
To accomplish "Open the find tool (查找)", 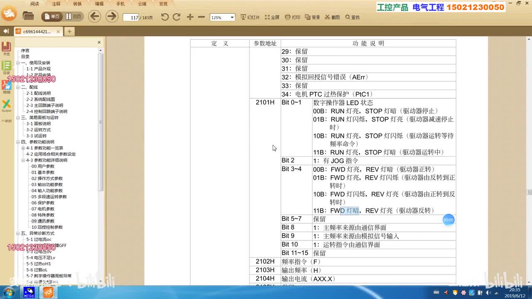I will pyautogui.click(x=352, y=17).
